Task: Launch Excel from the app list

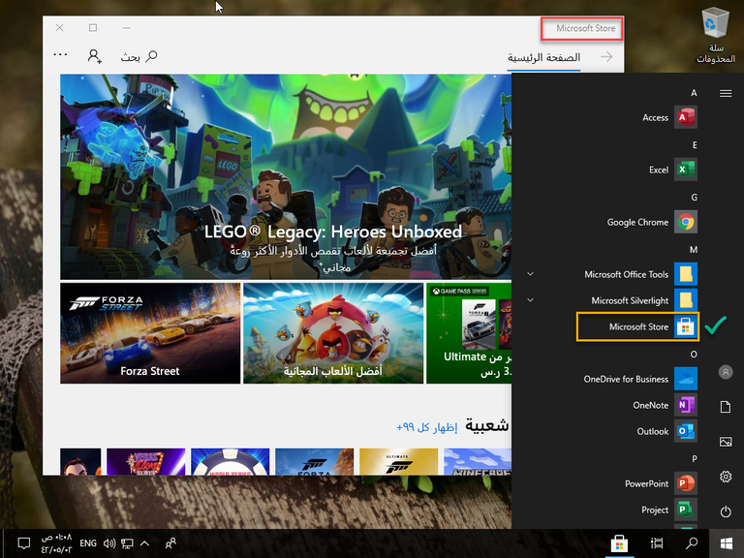Action: 672,170
